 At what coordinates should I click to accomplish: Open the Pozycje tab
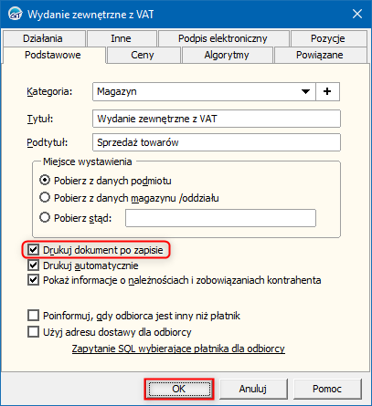pos(328,38)
